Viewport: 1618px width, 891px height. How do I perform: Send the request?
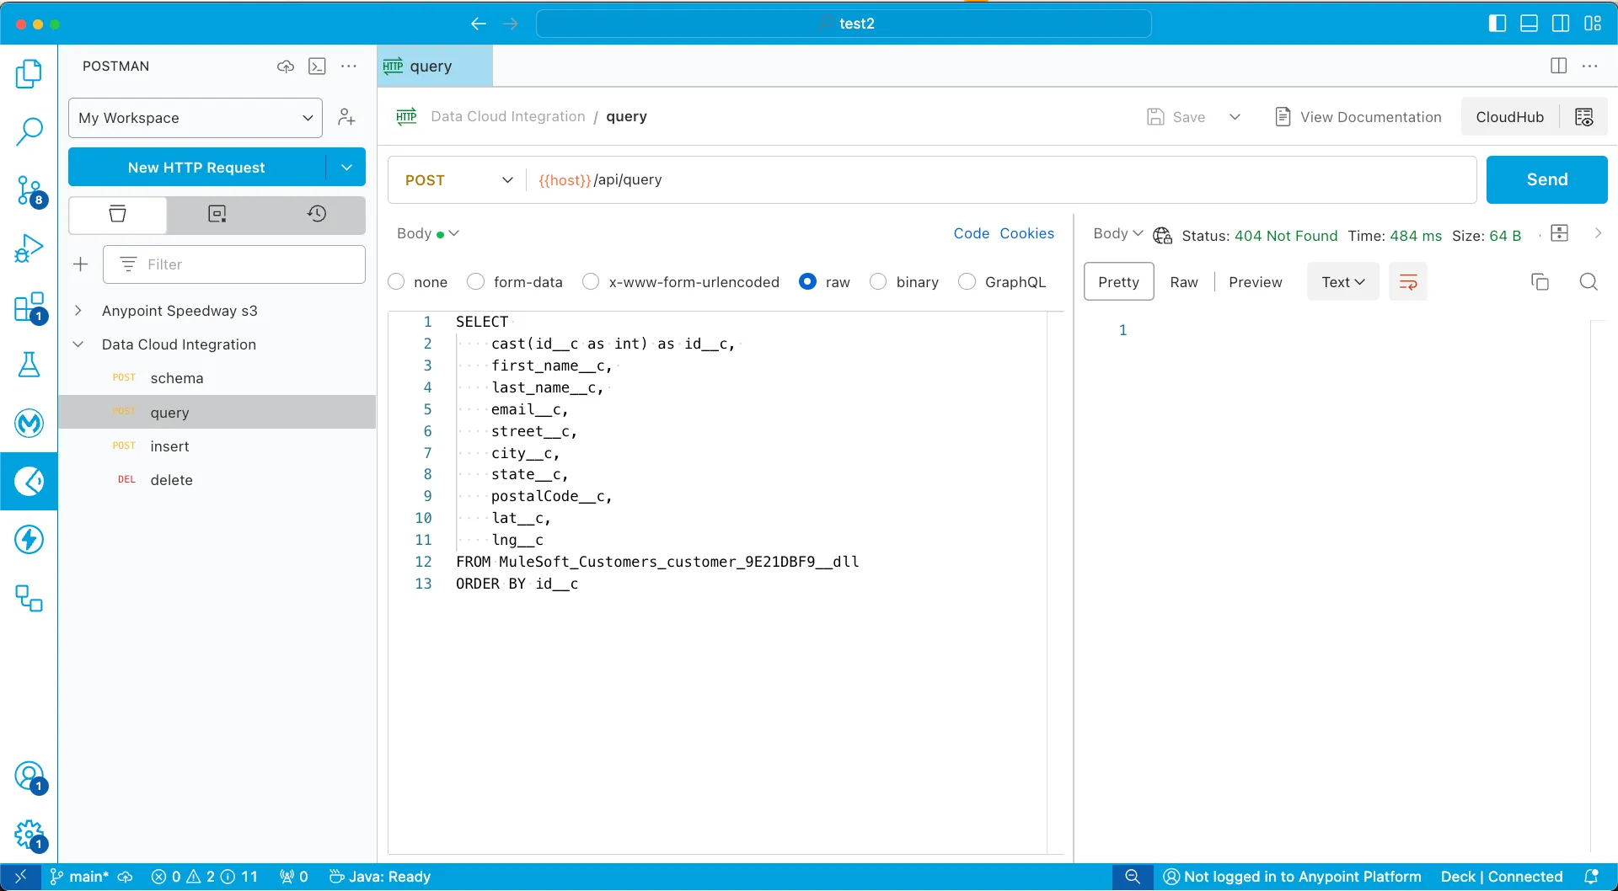[1546, 179]
